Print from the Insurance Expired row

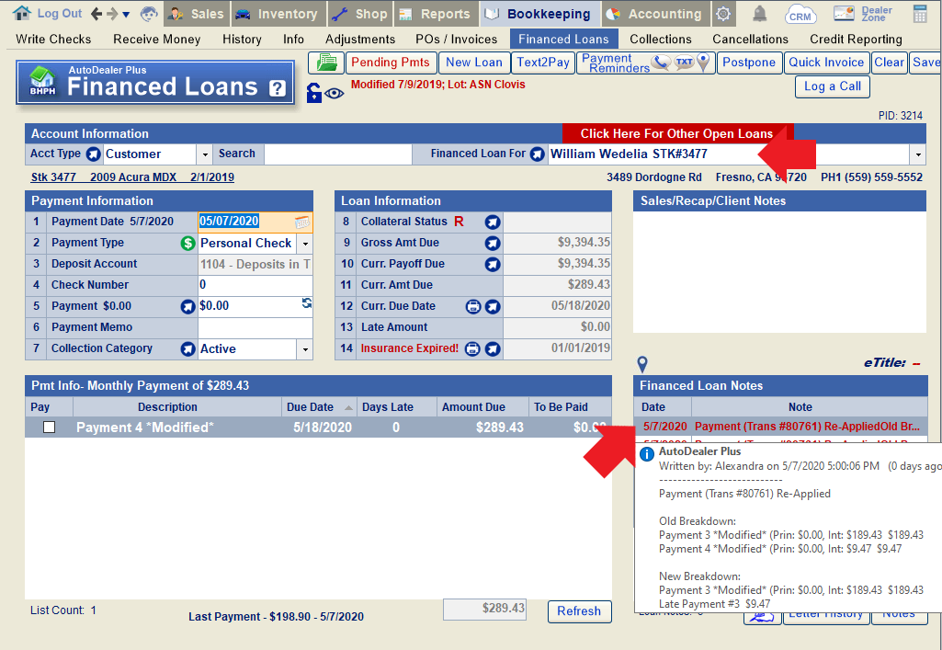(473, 348)
